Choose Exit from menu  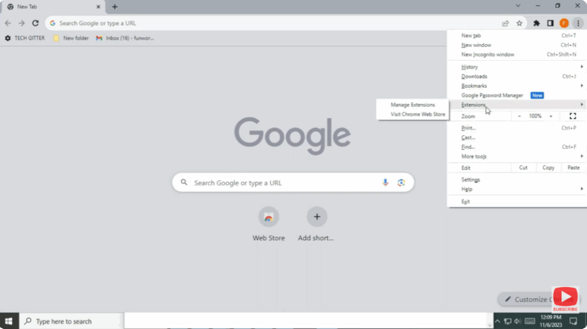(516, 201)
